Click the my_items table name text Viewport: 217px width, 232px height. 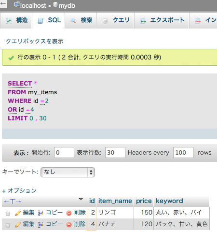[x=42, y=92]
